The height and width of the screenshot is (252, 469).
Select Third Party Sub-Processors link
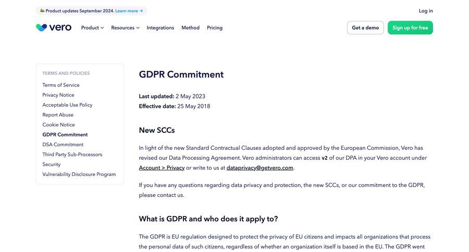tap(72, 154)
